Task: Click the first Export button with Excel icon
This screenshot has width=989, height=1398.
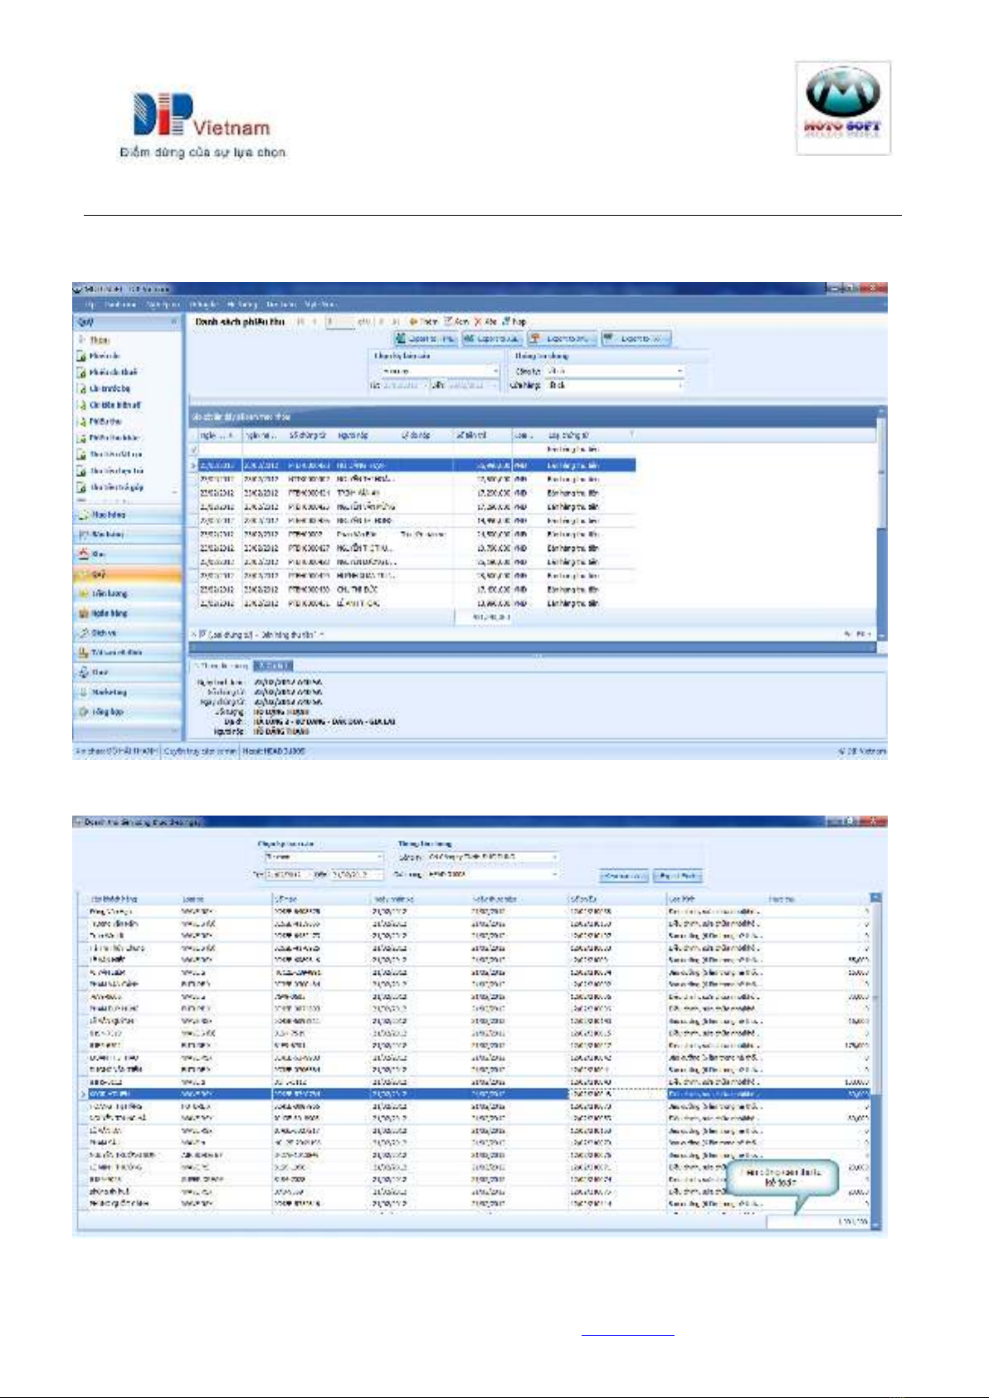Action: coord(426,339)
